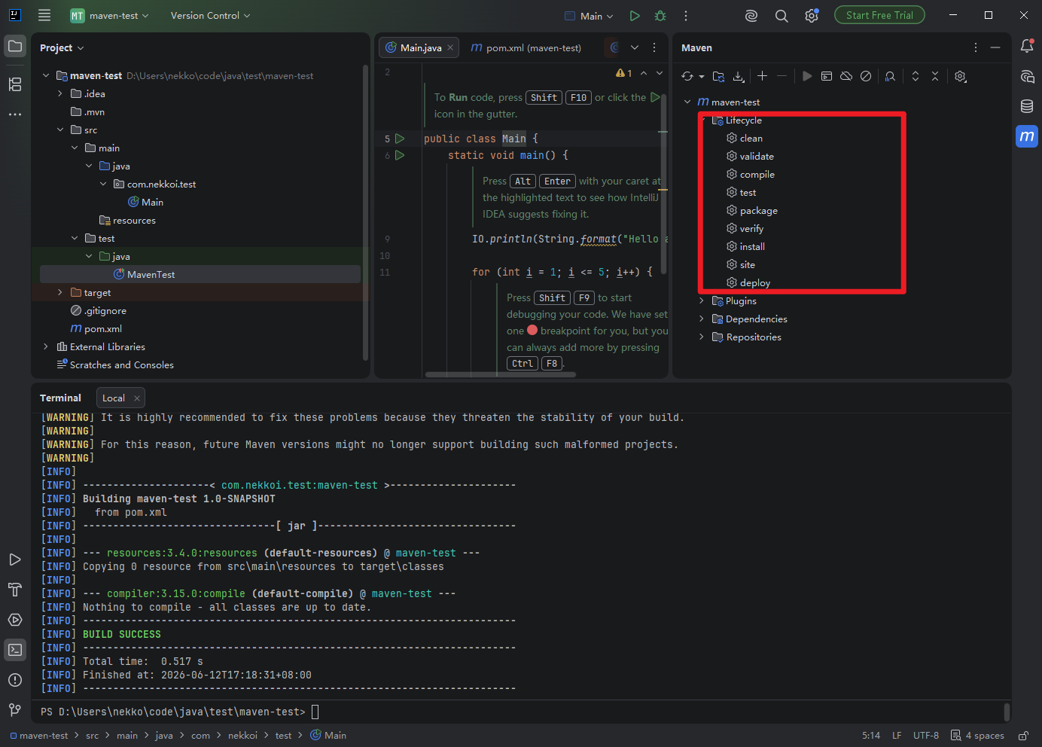Open Search Everywhere magnifier icon
The width and height of the screenshot is (1042, 747).
click(x=781, y=16)
